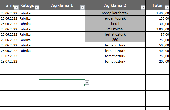Select the cell containing recep karabatak

[115, 13]
